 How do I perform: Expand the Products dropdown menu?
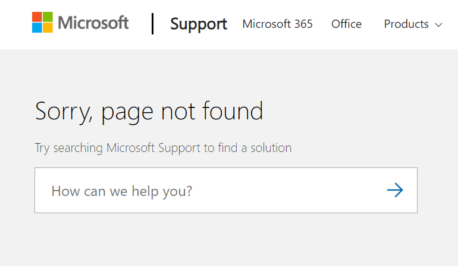413,24
